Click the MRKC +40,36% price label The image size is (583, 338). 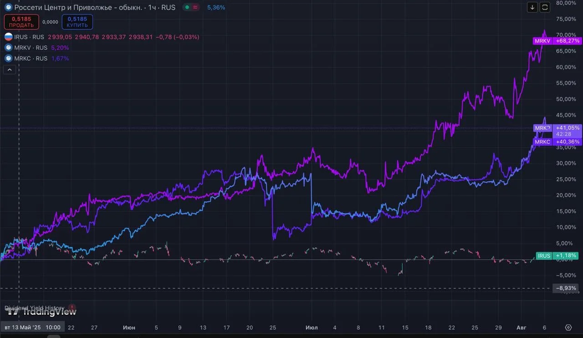click(x=557, y=142)
